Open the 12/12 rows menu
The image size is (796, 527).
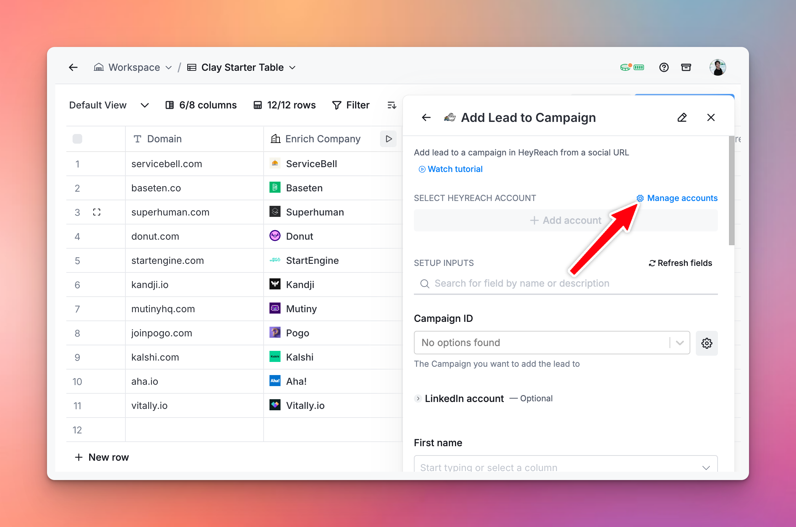pyautogui.click(x=285, y=105)
